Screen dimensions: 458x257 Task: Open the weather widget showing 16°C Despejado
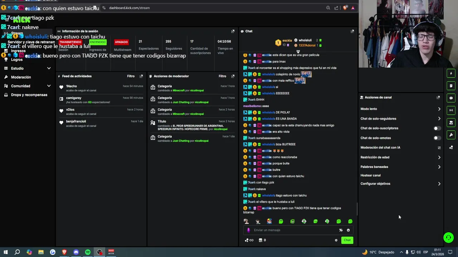(x=378, y=252)
